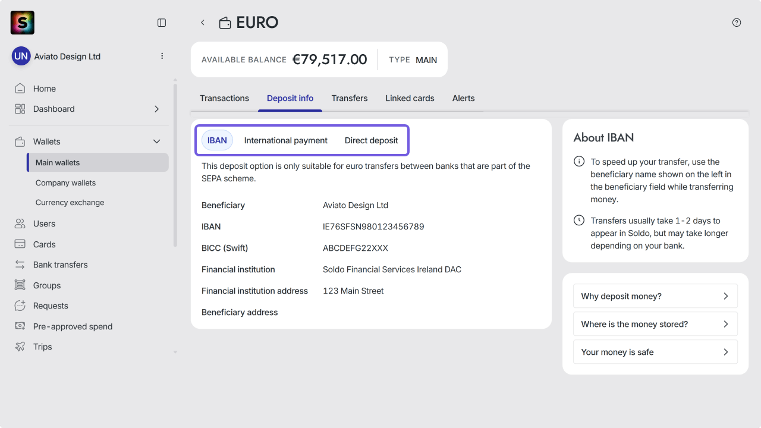Image resolution: width=761 pixels, height=428 pixels.
Task: Click the Soldo rainbow S logo
Action: (23, 23)
